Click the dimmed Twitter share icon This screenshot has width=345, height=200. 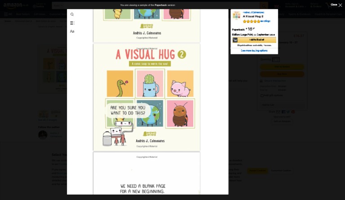[288, 112]
